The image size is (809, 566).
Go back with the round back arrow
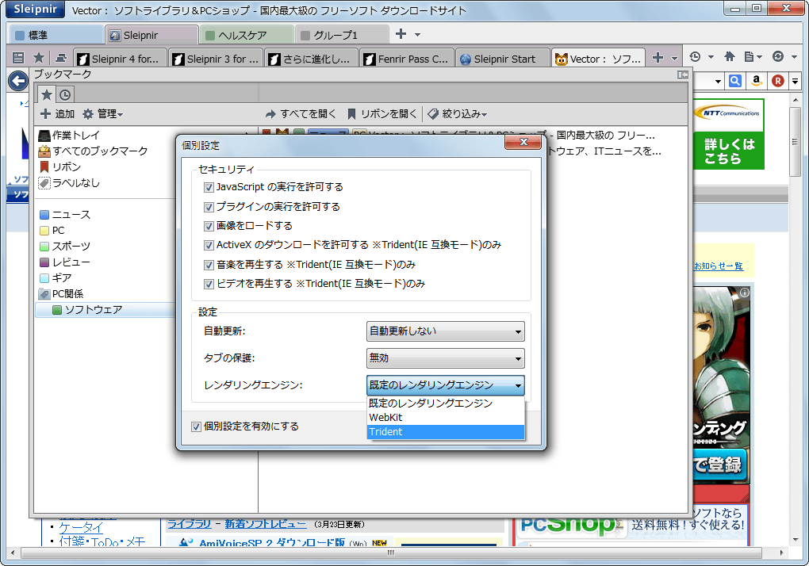(x=18, y=80)
